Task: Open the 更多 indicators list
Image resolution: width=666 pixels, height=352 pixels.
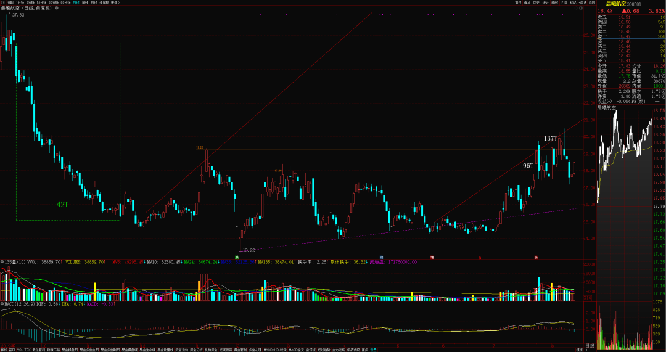Action: [365, 350]
